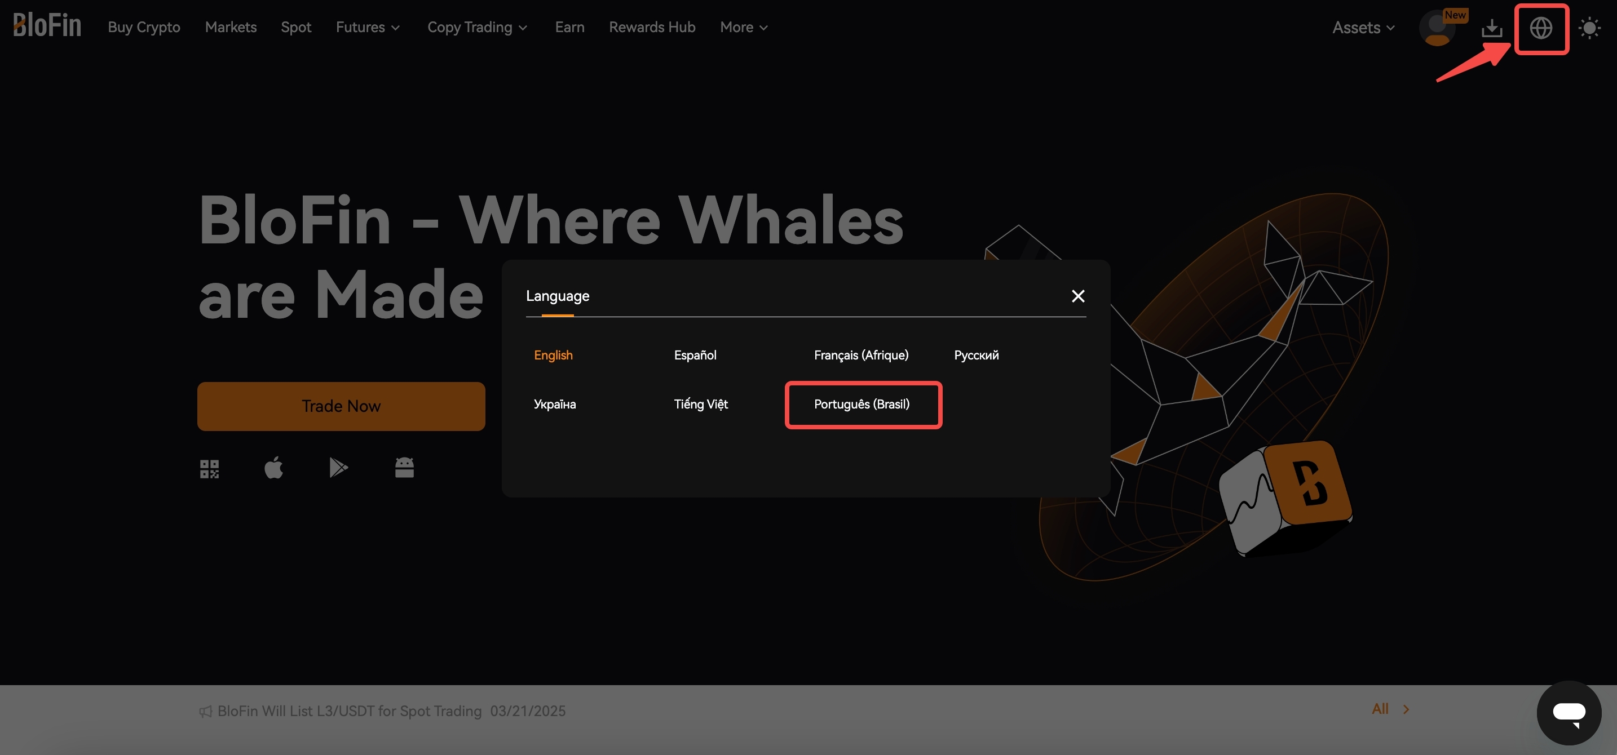Close the Language dialog
The height and width of the screenshot is (755, 1617).
[1078, 296]
